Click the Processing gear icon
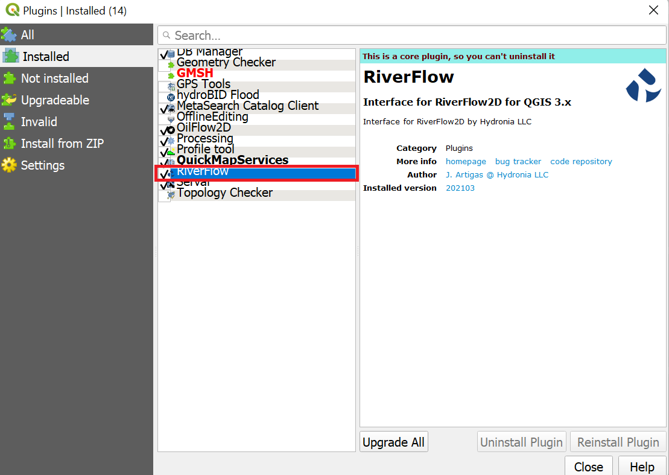The width and height of the screenshot is (669, 475). tap(171, 141)
